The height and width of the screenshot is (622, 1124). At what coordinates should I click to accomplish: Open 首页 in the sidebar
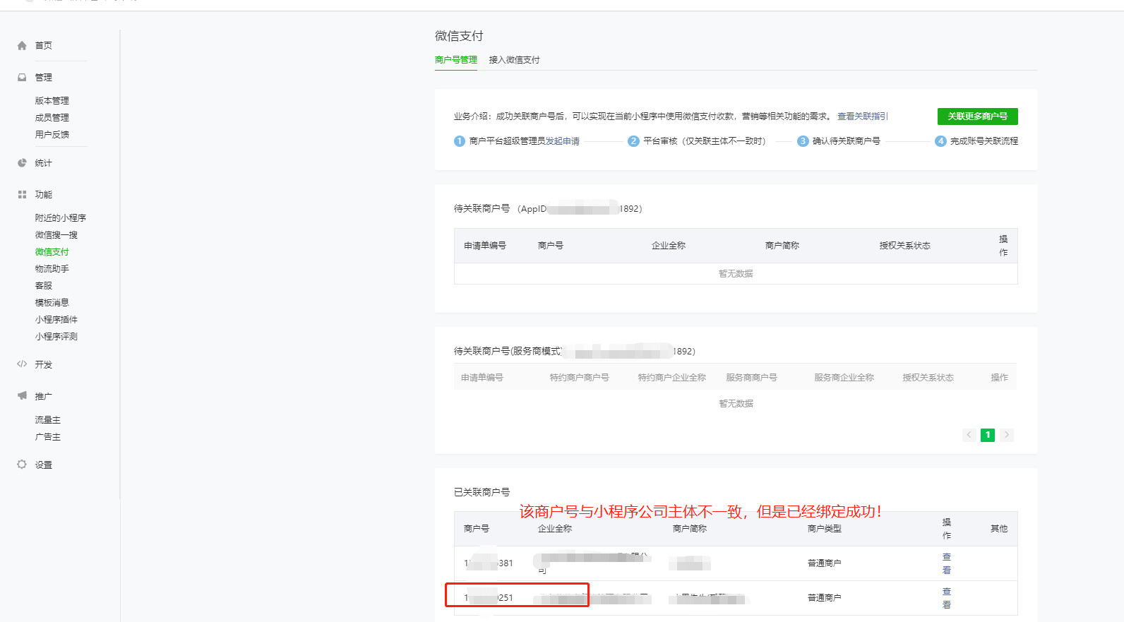pyautogui.click(x=44, y=46)
